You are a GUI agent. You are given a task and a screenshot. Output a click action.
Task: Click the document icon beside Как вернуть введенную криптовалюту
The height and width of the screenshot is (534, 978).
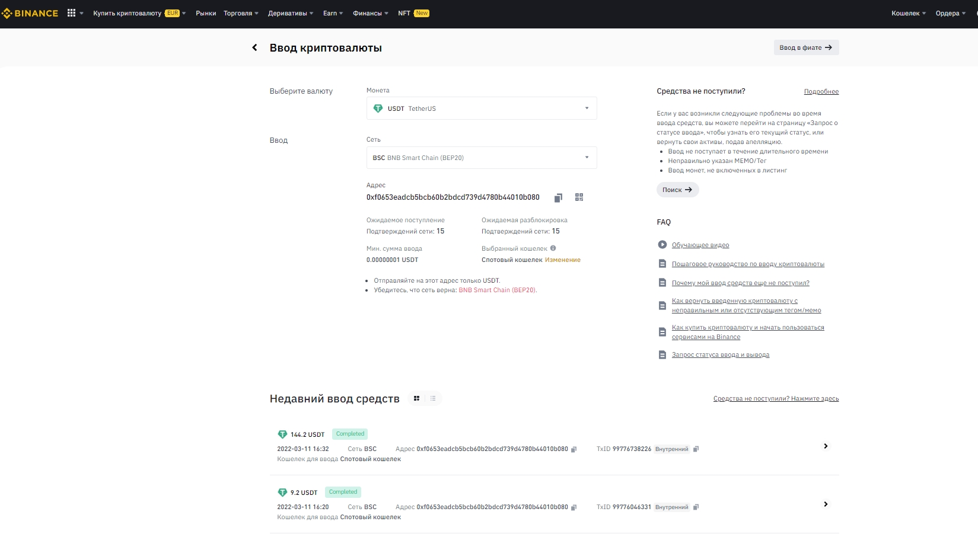click(662, 305)
